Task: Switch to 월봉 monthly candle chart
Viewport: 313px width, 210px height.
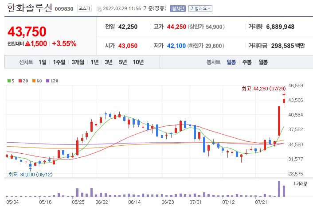Action: (263, 62)
